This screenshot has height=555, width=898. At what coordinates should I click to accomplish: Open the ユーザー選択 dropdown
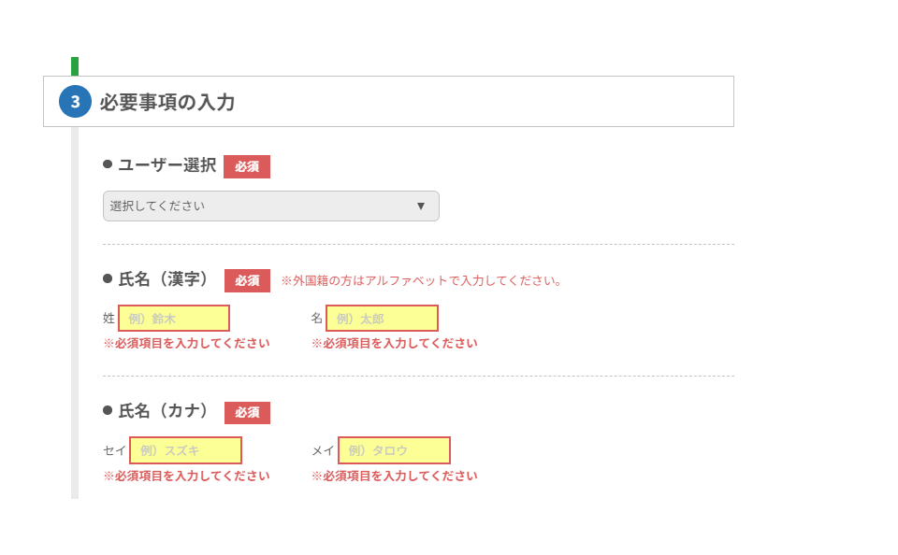tap(270, 206)
